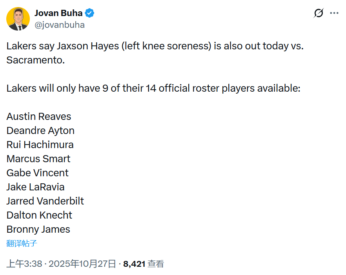Click the date 2025年10月27日
Viewport: 346px width, 275px height.
click(x=82, y=264)
